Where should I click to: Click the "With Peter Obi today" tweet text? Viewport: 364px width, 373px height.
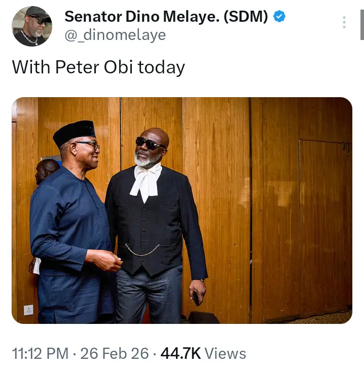(x=98, y=67)
